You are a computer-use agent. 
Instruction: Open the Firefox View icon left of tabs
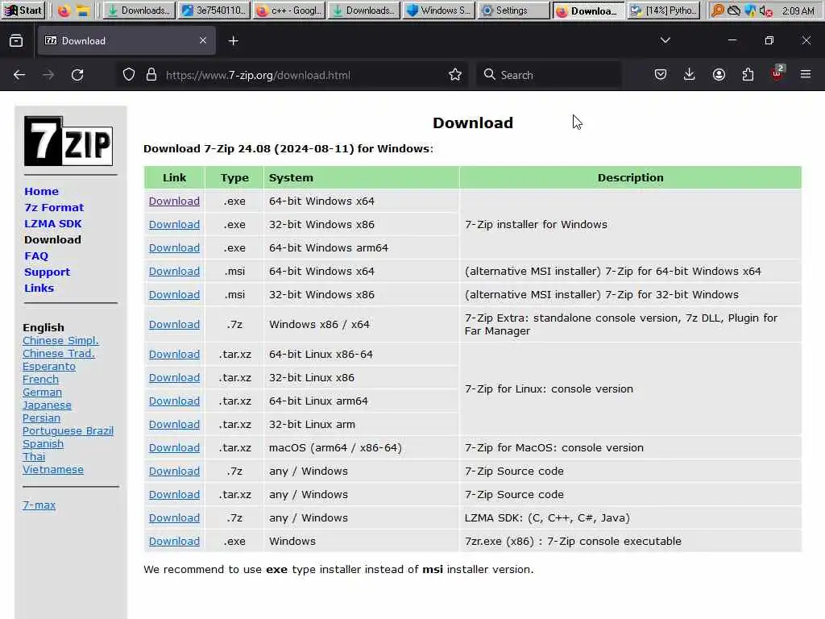coord(16,40)
